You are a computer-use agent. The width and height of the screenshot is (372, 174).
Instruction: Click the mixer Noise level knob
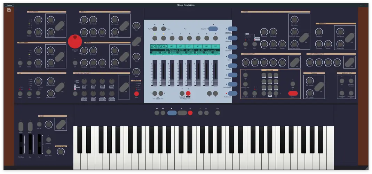136,72
